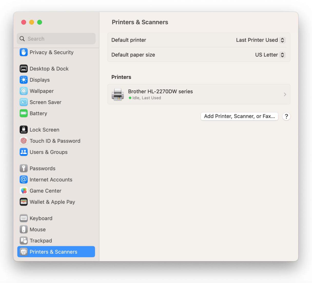Minimize window with yellow button
This screenshot has height=283, width=312.
[32, 22]
